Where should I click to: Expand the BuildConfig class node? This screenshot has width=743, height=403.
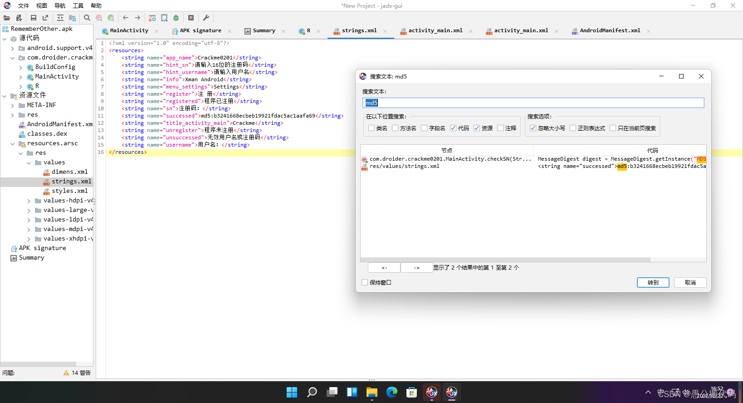21,67
